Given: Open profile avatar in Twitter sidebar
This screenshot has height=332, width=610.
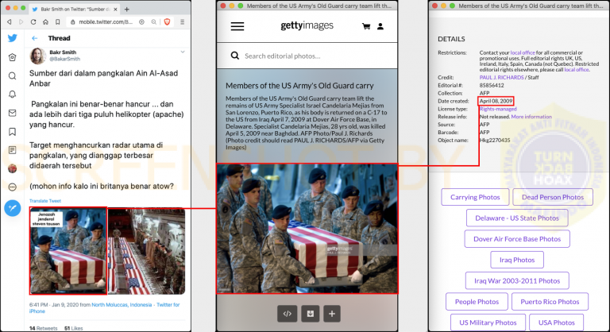Looking at the screenshot, I should point(13,168).
